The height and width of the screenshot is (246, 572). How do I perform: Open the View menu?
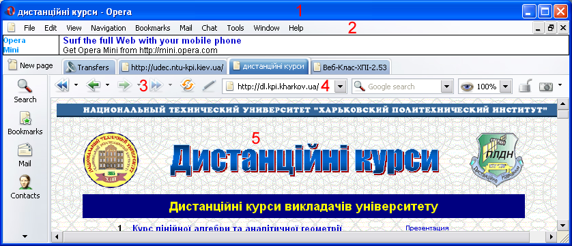(74, 28)
